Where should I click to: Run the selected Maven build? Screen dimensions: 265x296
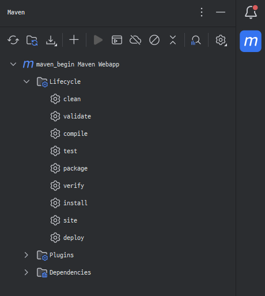coord(98,40)
